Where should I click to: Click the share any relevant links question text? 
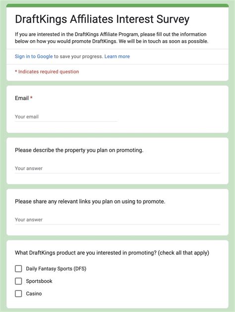pos(90,202)
